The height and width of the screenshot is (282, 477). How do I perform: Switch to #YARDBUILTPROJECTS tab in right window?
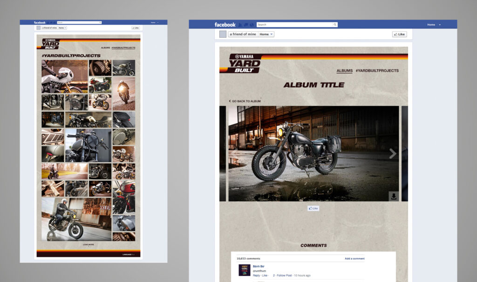377,71
